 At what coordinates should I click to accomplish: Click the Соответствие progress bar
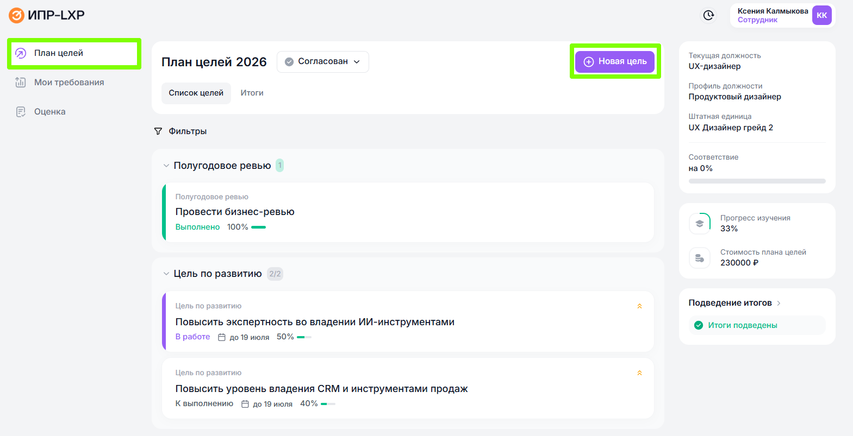click(x=757, y=181)
